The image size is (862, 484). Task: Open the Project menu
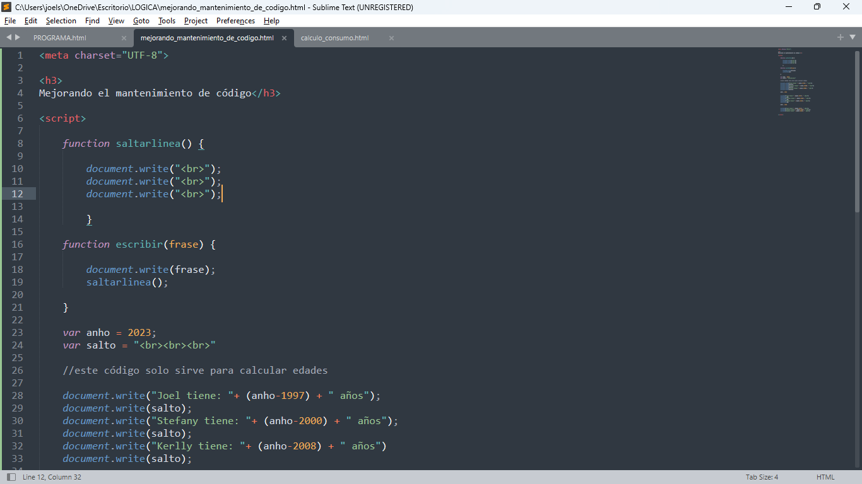(x=196, y=21)
